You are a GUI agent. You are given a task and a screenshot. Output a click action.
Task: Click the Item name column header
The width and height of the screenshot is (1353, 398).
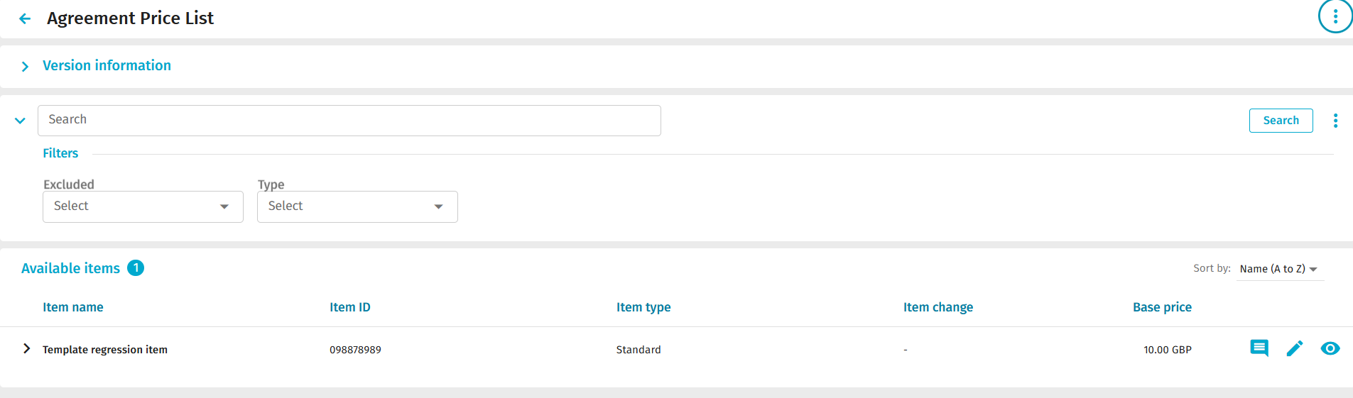(x=73, y=307)
